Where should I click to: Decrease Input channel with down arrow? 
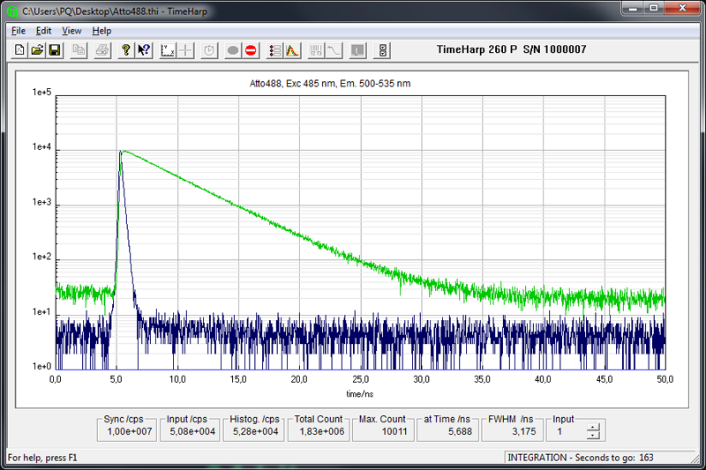[592, 436]
